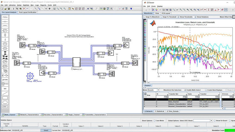Click the Mask Offset Step input field

[234, 17]
